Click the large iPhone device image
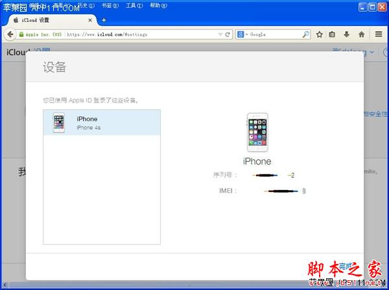The image size is (389, 290). click(x=257, y=132)
